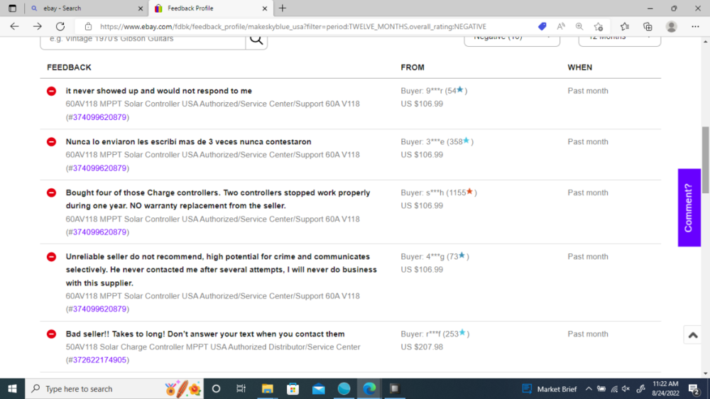Open Cortana circle icon on taskbar
Screen dimensions: 710x399
pyautogui.click(x=216, y=388)
